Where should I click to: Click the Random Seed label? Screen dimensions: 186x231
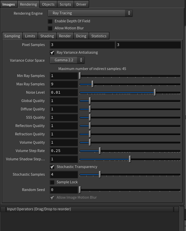[x=33, y=190]
